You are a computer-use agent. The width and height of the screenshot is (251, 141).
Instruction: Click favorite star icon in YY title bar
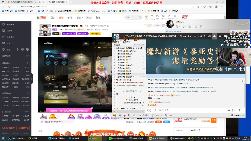point(195,36)
